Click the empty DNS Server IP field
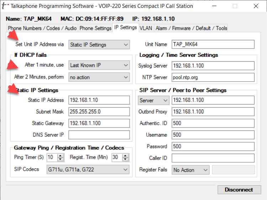The height and width of the screenshot is (200, 267). click(x=99, y=135)
